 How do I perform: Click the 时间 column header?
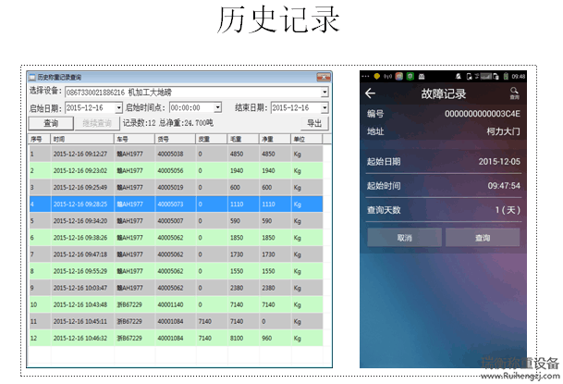tap(82, 139)
